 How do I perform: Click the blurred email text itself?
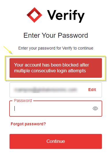tap(45, 90)
